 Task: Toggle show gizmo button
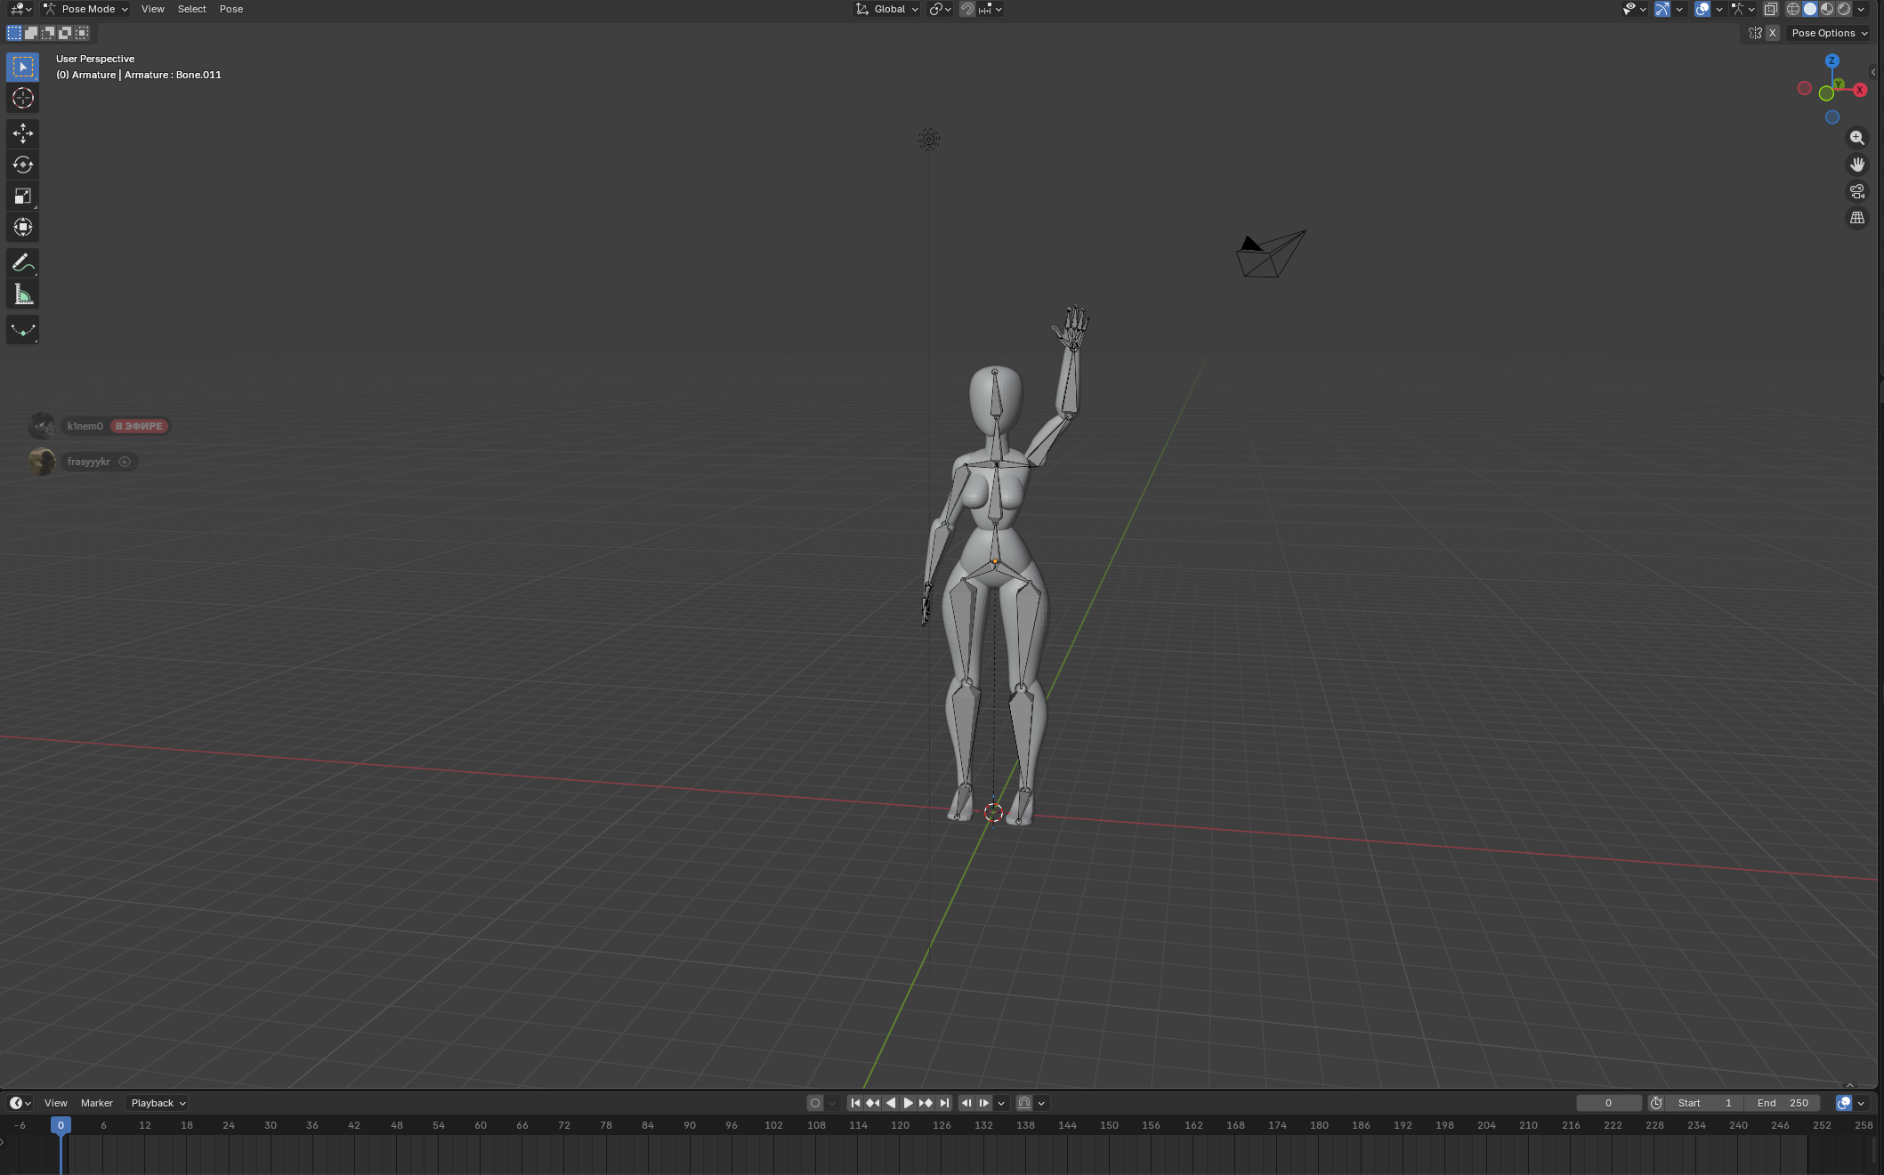[x=1662, y=9]
